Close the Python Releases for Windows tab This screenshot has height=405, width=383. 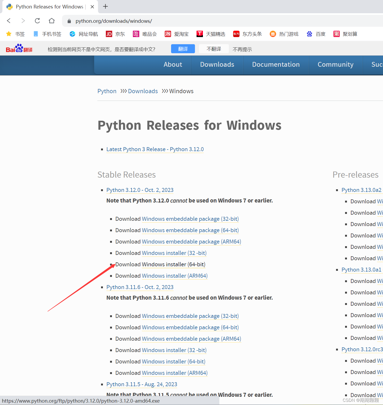click(x=92, y=7)
